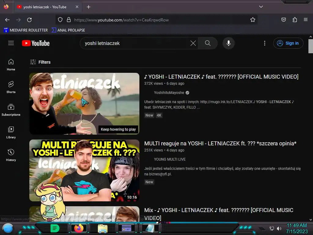This screenshot has width=313, height=235.
Task: Open the MULTI reaguje na YOSHI title
Action: click(x=220, y=144)
